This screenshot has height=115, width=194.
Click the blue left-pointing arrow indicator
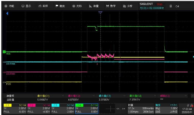click(7, 13)
